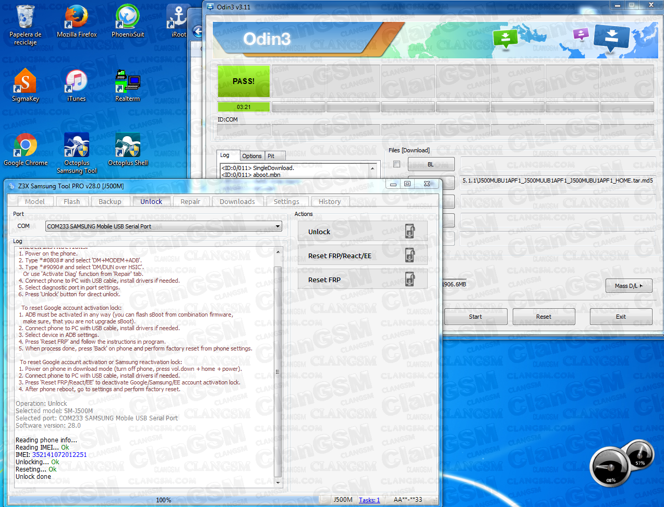This screenshot has height=507, width=664.
Task: Click the Reset FRP/React/EE action button
Action: tap(363, 256)
